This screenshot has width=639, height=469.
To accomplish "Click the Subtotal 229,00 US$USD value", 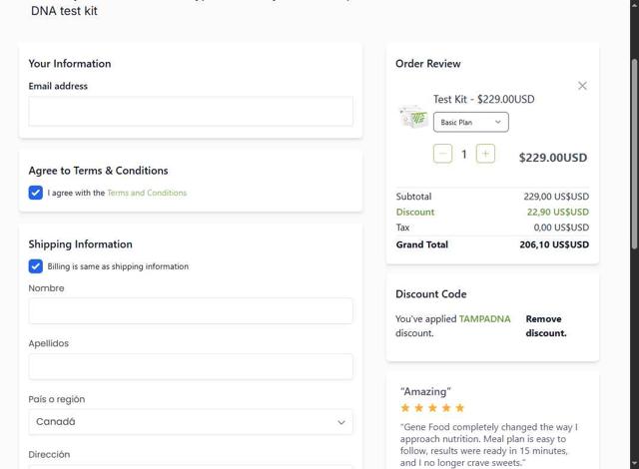I will click(556, 197).
